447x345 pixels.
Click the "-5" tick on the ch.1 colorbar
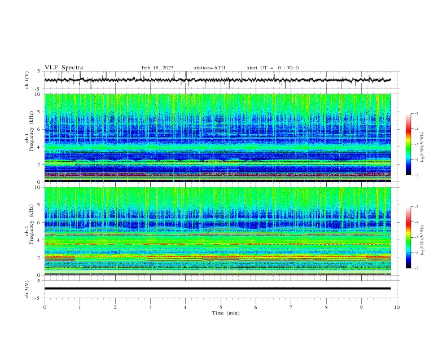coord(416,144)
